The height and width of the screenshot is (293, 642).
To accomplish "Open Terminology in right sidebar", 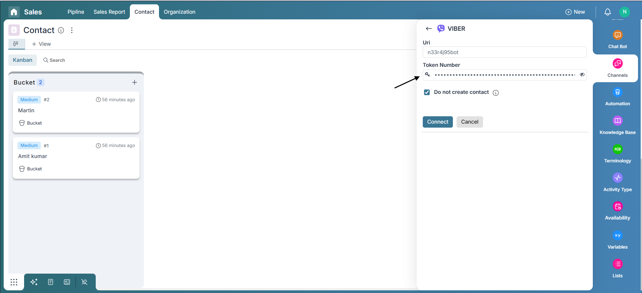I will click(618, 154).
